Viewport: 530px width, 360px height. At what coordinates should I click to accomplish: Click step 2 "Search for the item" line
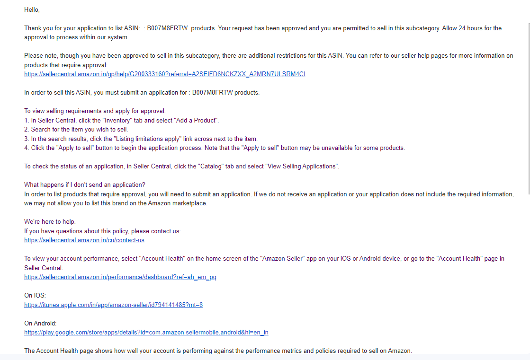[76, 129]
